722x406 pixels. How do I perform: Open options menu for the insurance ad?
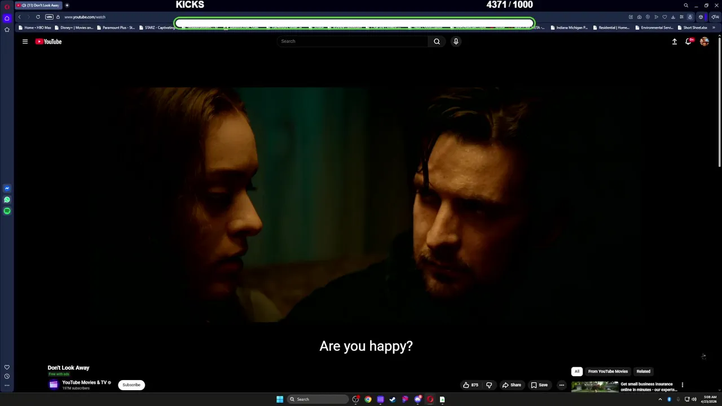coord(682,385)
